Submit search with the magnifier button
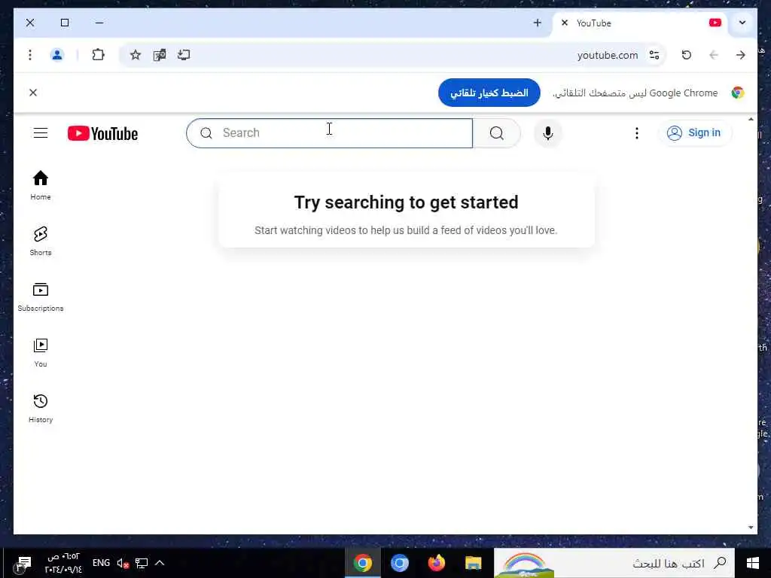 497,133
